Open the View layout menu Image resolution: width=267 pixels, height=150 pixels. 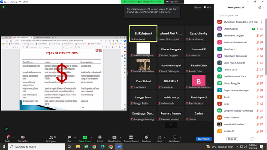click(208, 7)
